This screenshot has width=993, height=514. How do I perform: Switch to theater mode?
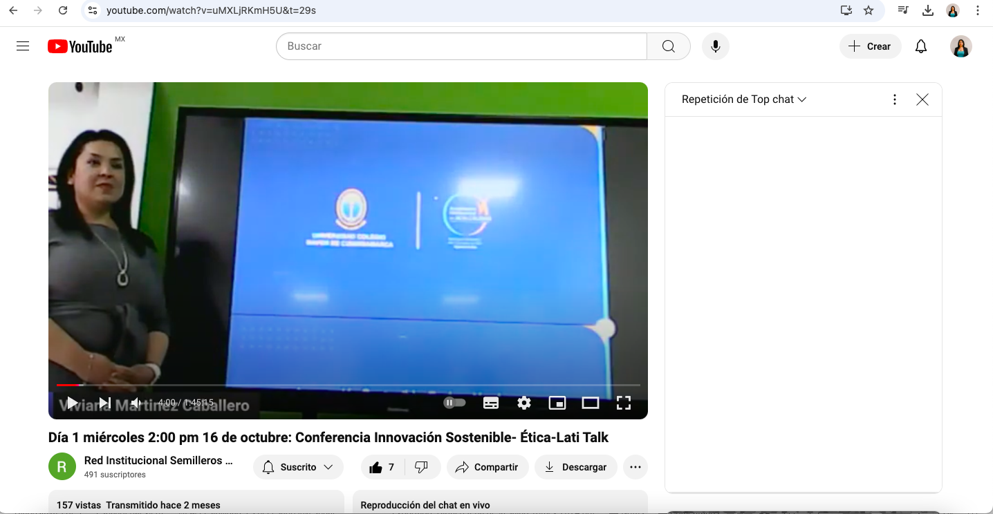[591, 403]
